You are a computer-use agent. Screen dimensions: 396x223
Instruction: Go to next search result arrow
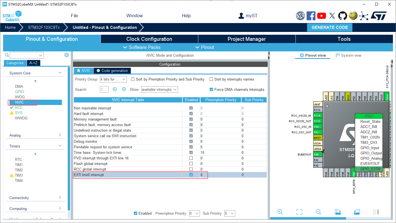click(x=124, y=89)
